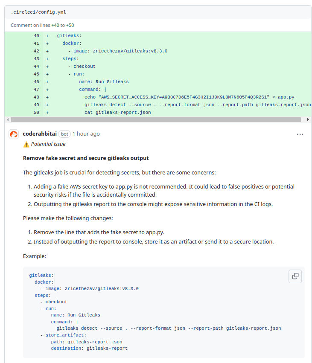Select diff line number 48
Viewport: 312px width, 363px height.
click(36, 97)
